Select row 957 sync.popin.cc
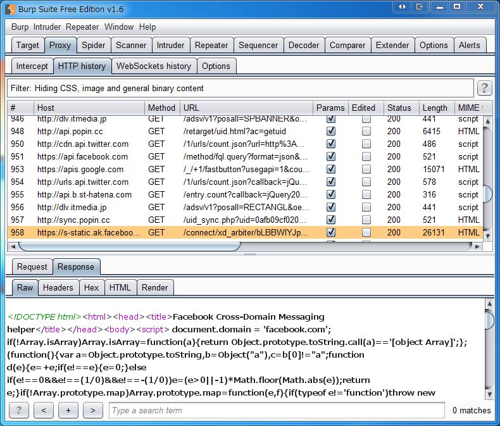500x426 pixels. (x=245, y=220)
